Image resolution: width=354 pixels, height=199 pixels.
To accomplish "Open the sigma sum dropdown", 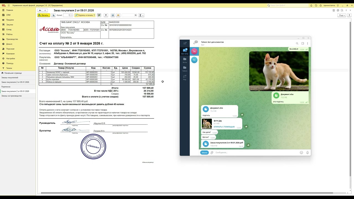I will click(141, 15).
